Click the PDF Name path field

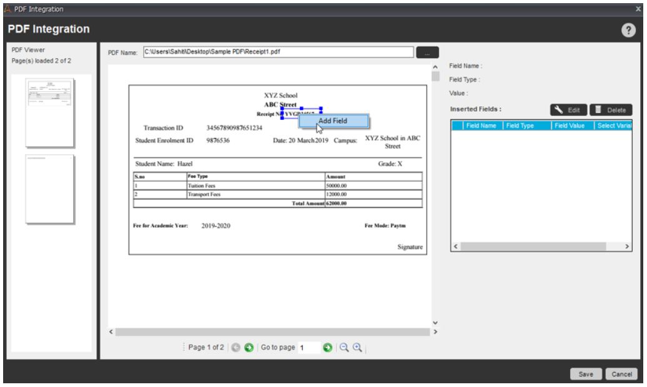(279, 52)
